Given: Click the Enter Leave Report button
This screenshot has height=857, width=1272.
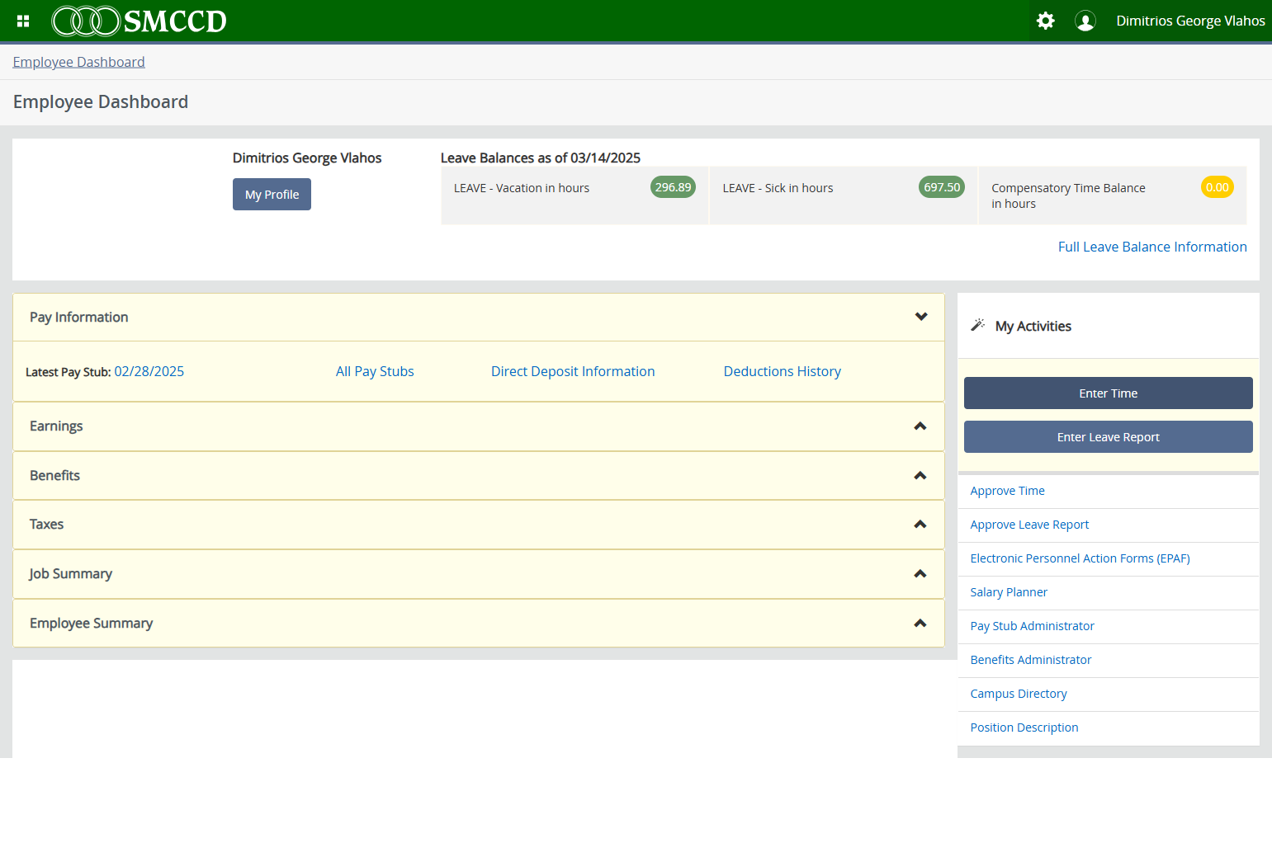Looking at the screenshot, I should [1108, 437].
